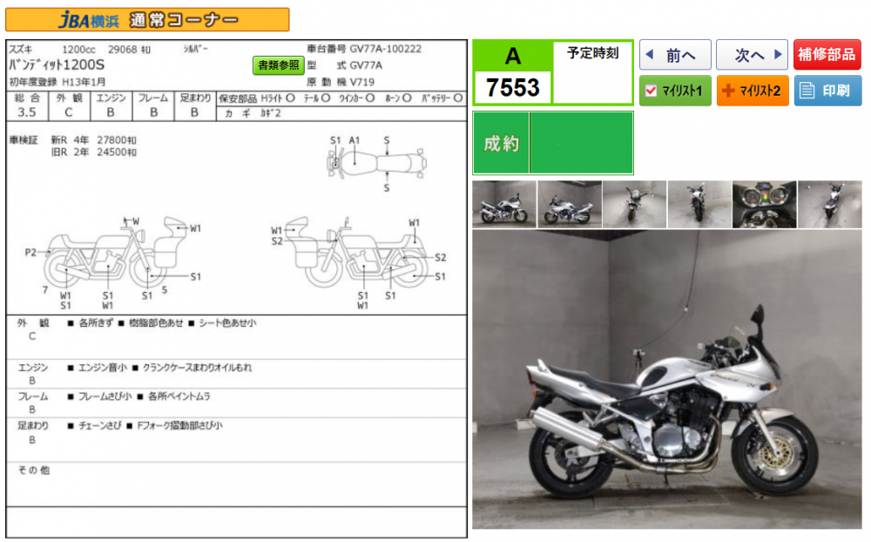The image size is (871, 542).
Task: Click the 成約 sold status label
Action: pos(501,144)
